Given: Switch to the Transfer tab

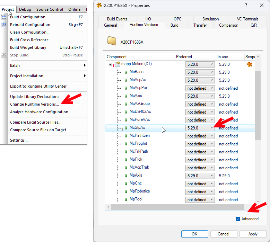Looking at the screenshot, I should click(x=200, y=25).
